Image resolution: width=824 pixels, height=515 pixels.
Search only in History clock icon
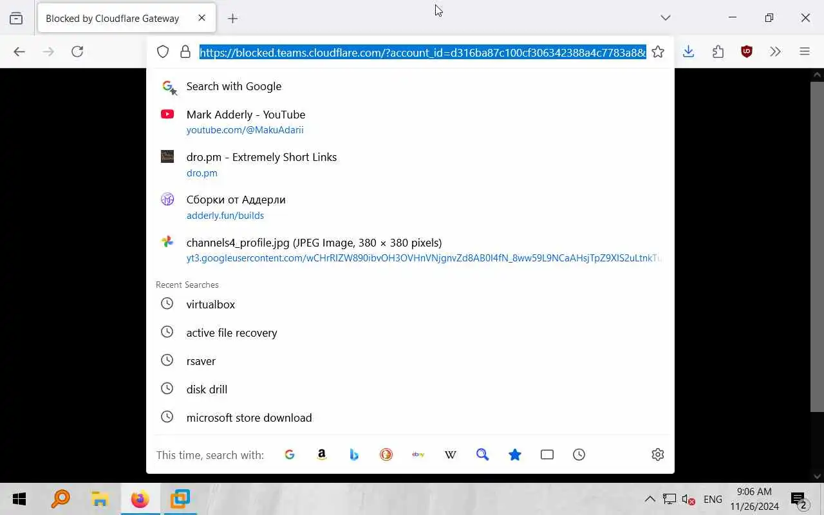(579, 454)
